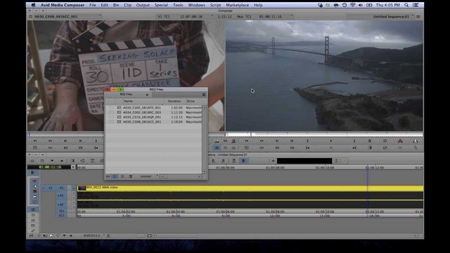Click Remove Effect button in record controls

click(x=385, y=148)
